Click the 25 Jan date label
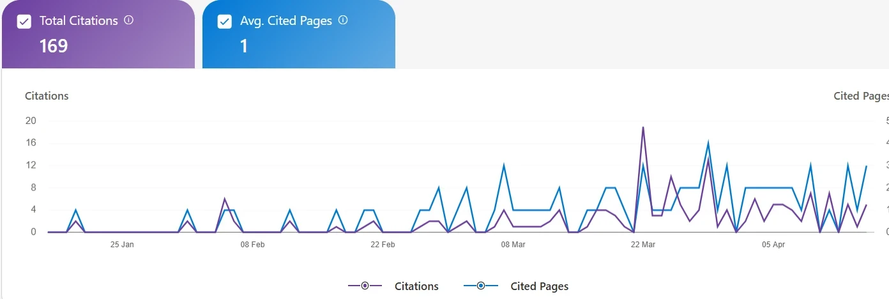889x299 pixels. (122, 244)
